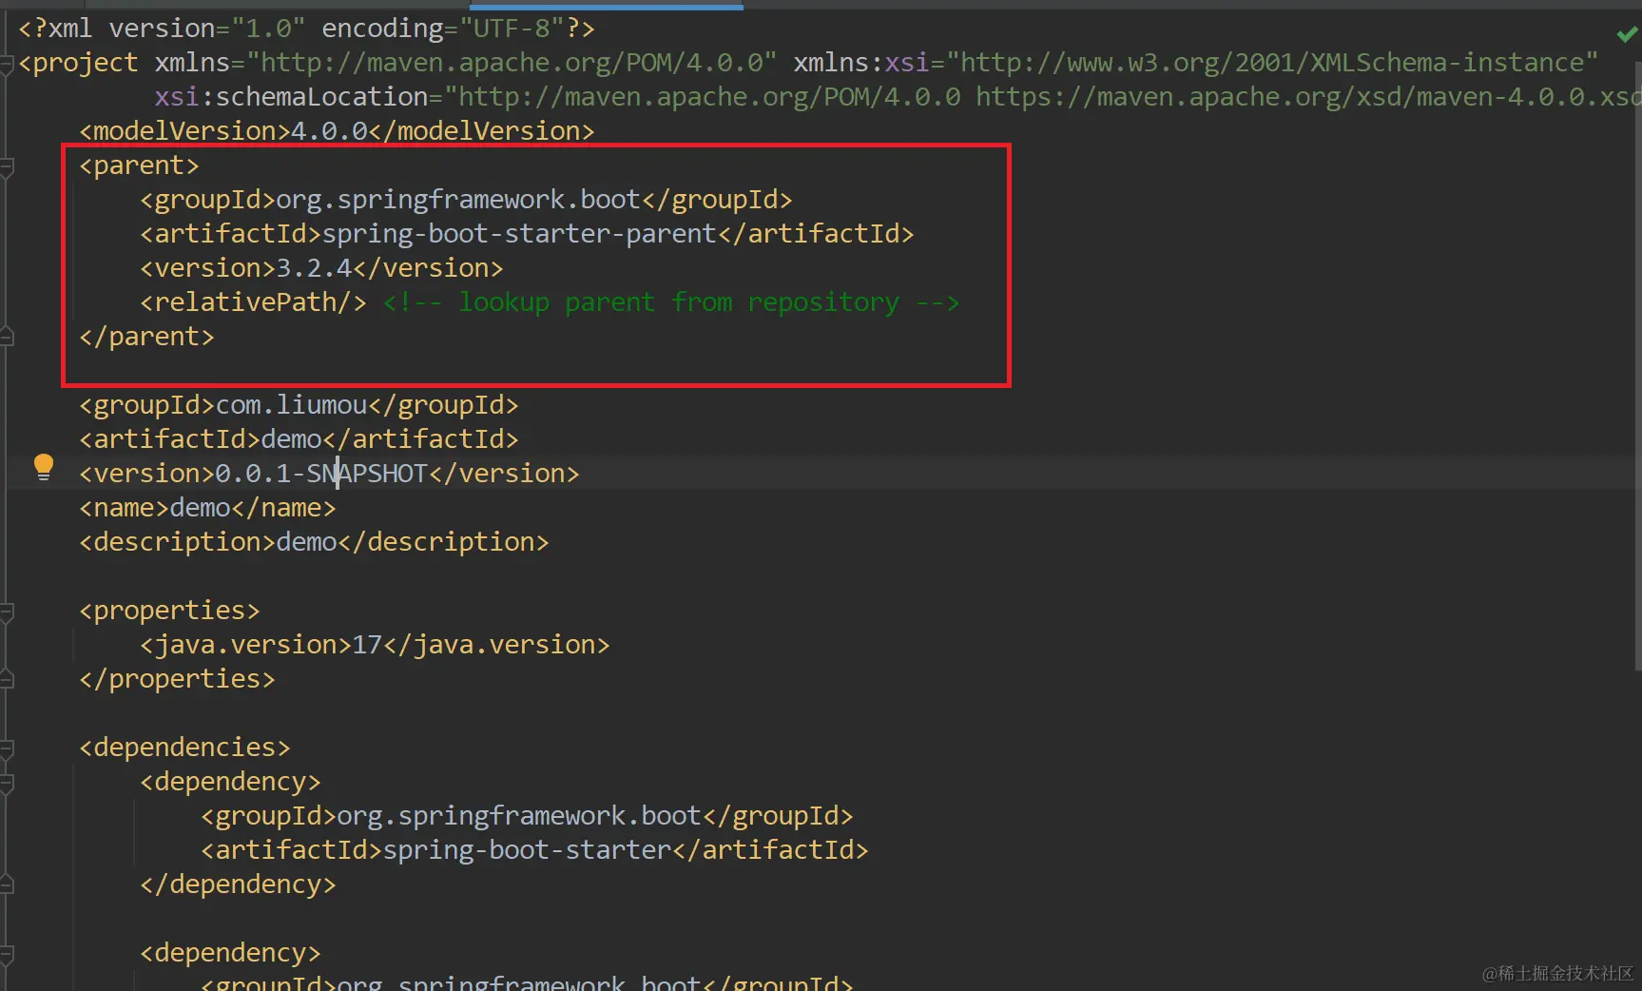Click the version 3.2.4 line
This screenshot has height=991, width=1642.
click(x=321, y=268)
